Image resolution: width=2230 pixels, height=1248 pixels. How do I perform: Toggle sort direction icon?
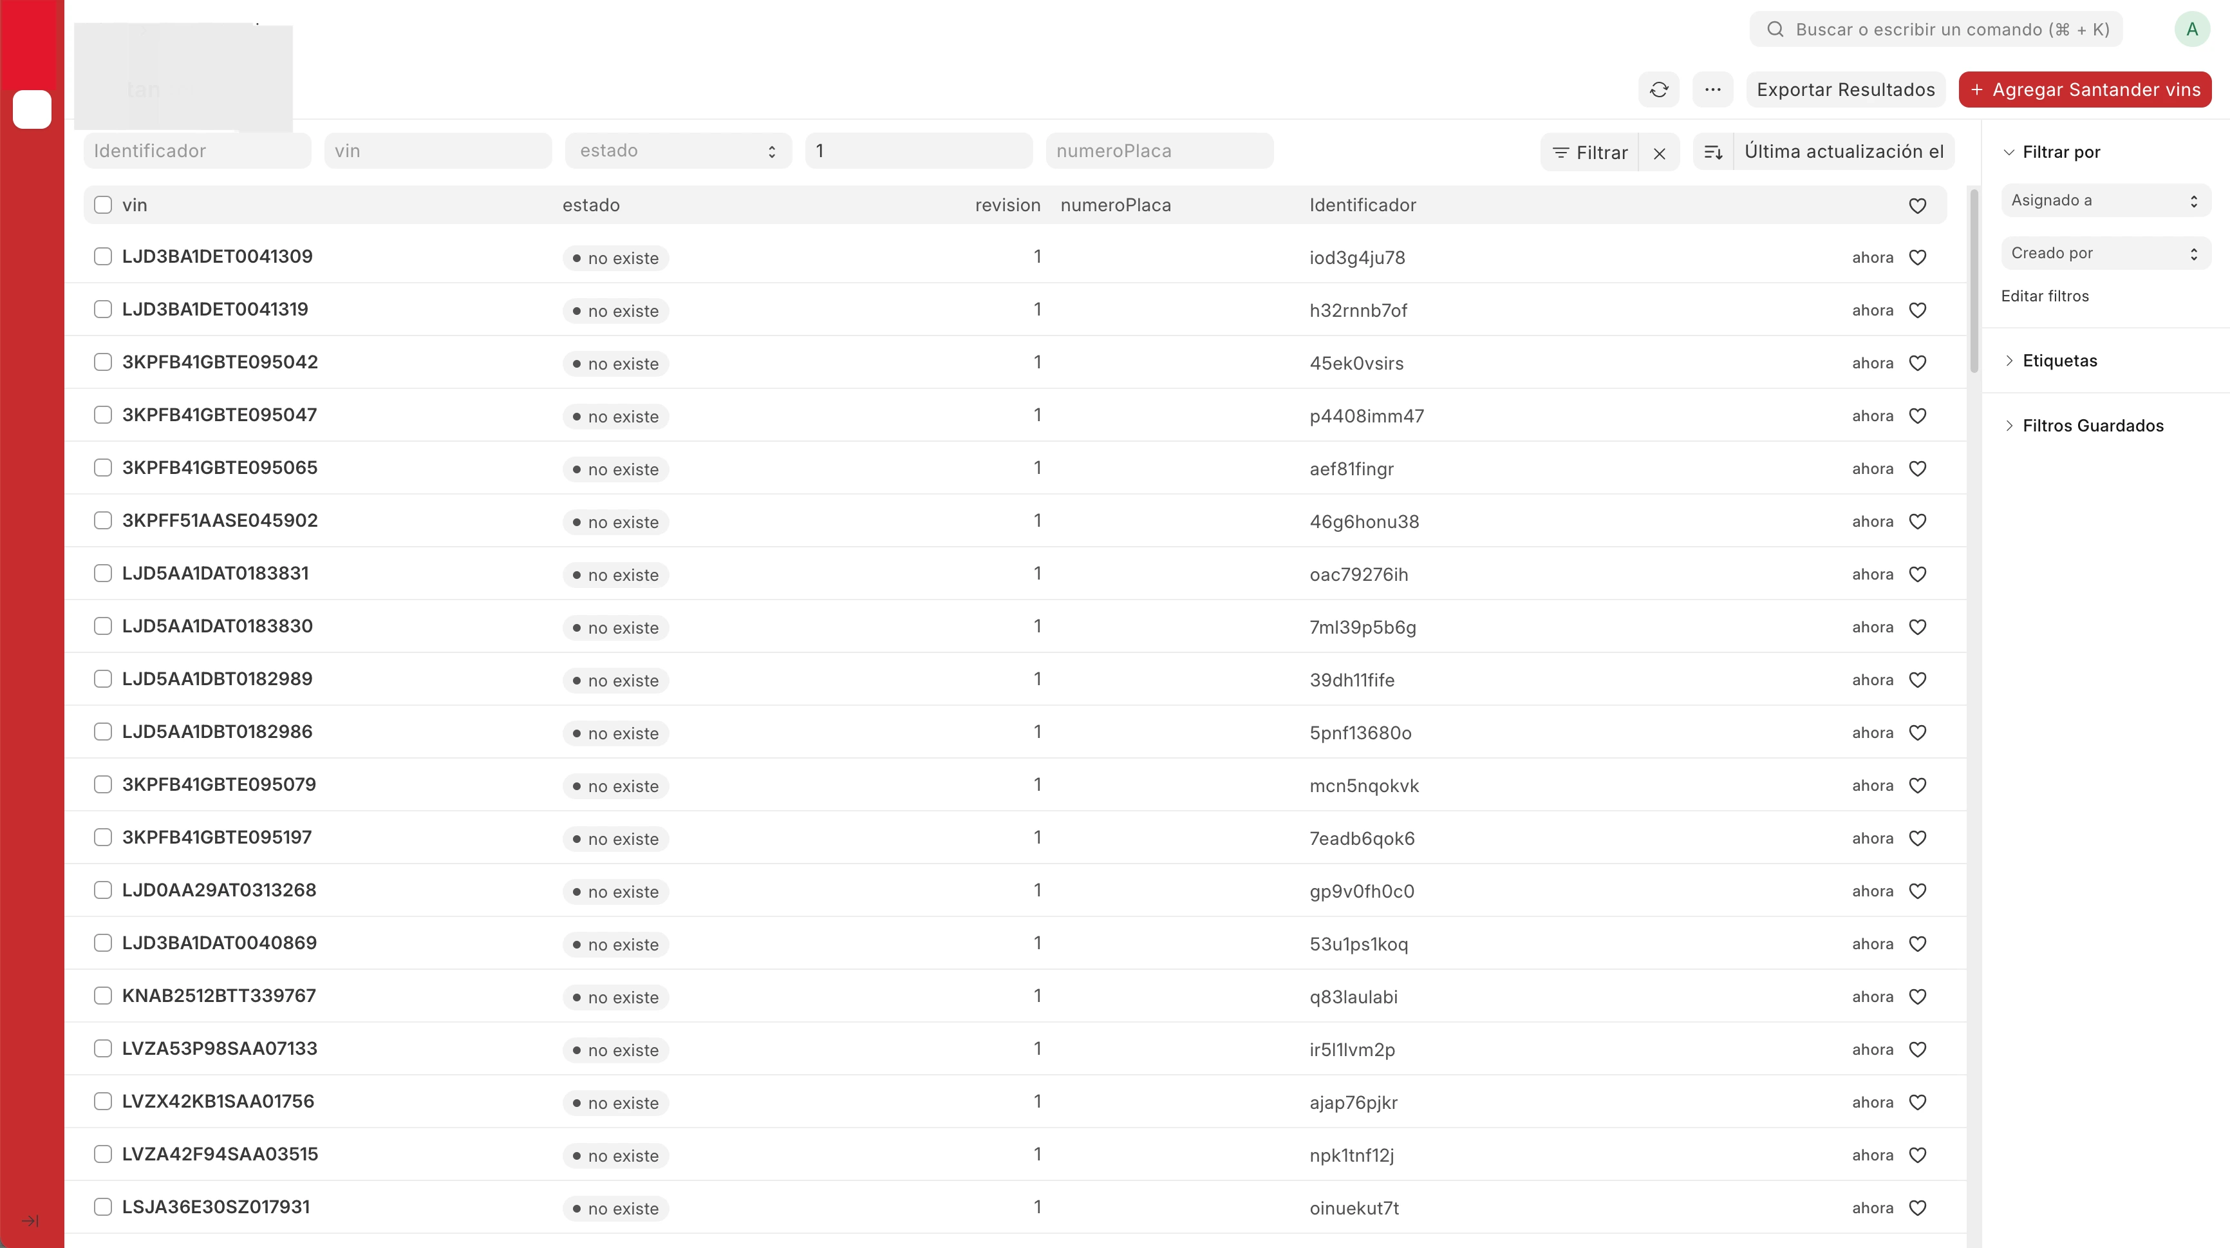click(x=1713, y=153)
